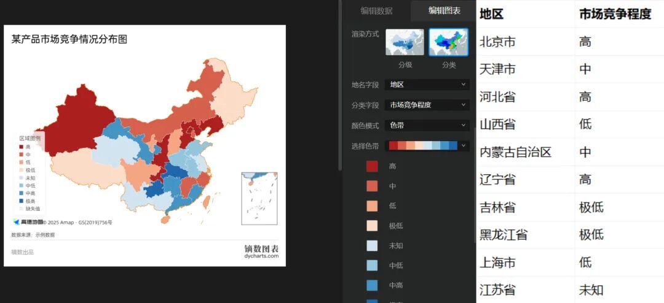Open the 地名字段 dropdown showing 地区

coord(427,85)
